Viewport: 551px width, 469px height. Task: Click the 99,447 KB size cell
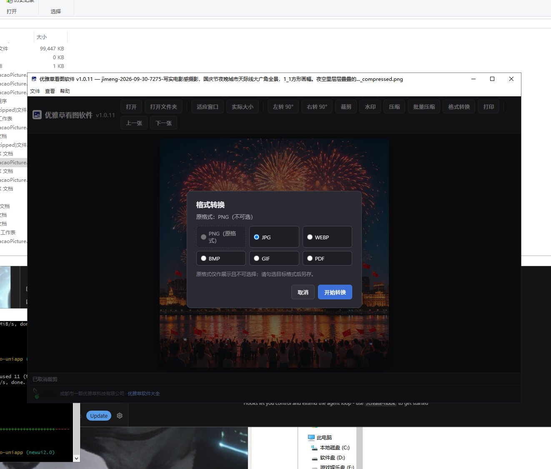click(52, 49)
